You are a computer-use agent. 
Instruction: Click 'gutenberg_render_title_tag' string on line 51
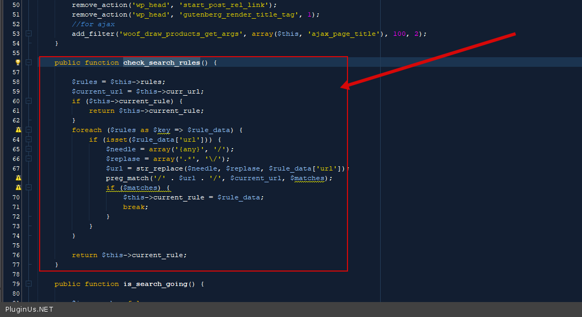pyautogui.click(x=239, y=14)
